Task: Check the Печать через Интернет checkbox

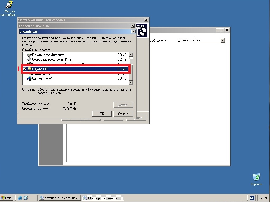Action: [25, 55]
